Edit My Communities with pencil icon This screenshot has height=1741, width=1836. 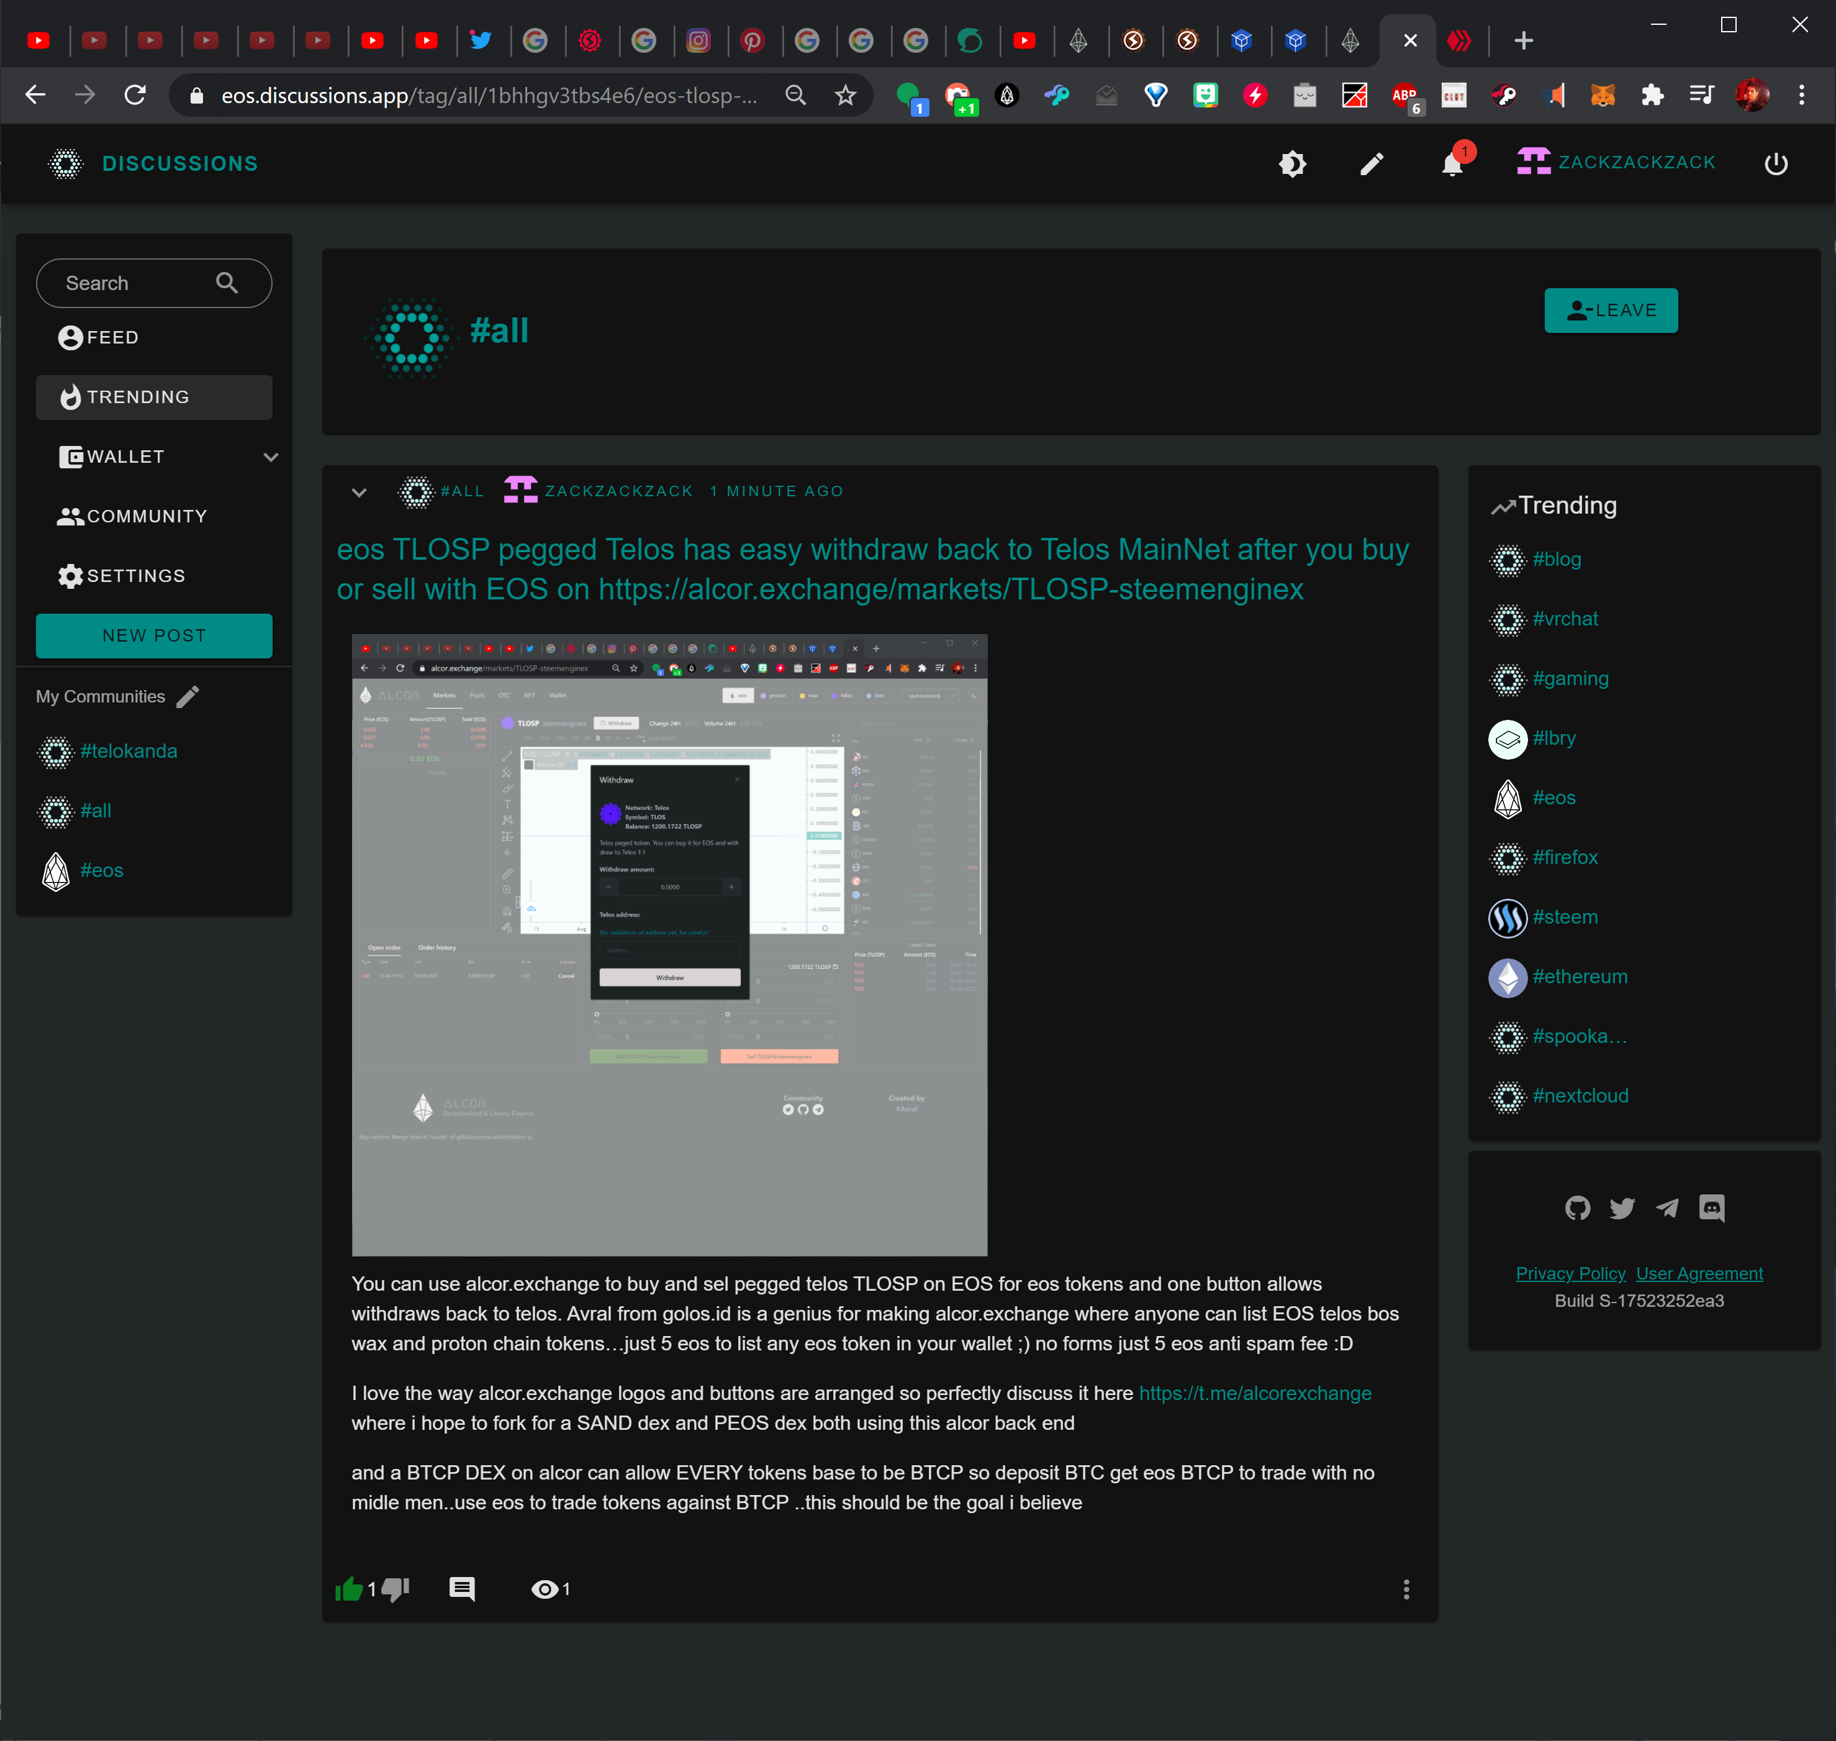point(188,697)
